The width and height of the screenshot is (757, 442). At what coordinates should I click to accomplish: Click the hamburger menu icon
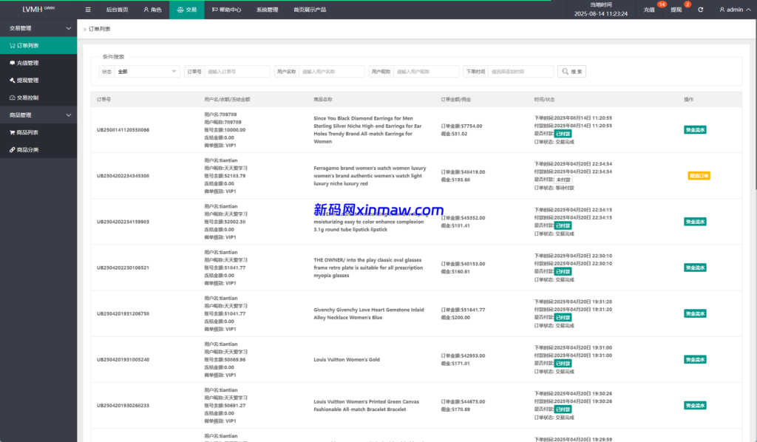coord(87,10)
